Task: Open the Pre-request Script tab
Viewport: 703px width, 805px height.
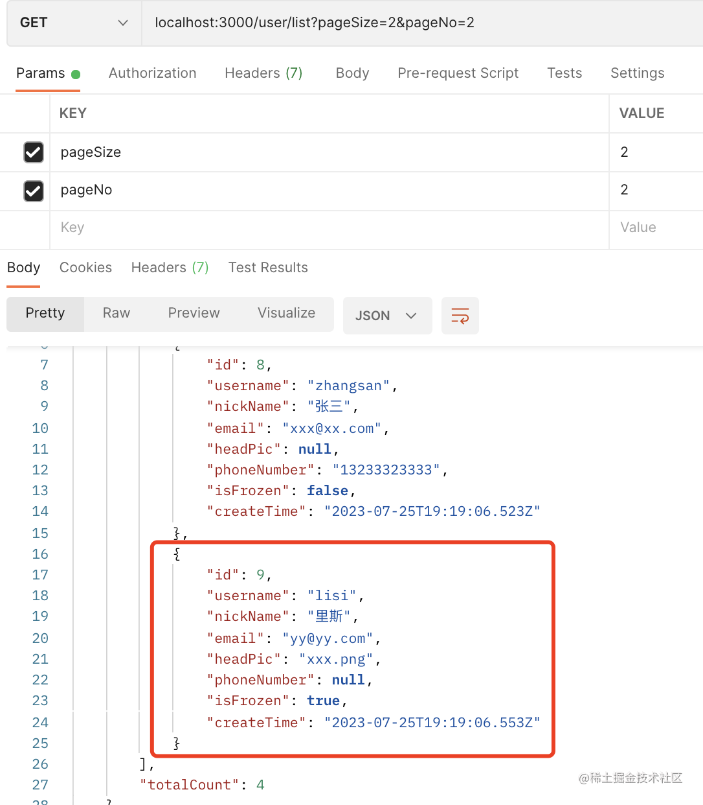Action: (458, 73)
